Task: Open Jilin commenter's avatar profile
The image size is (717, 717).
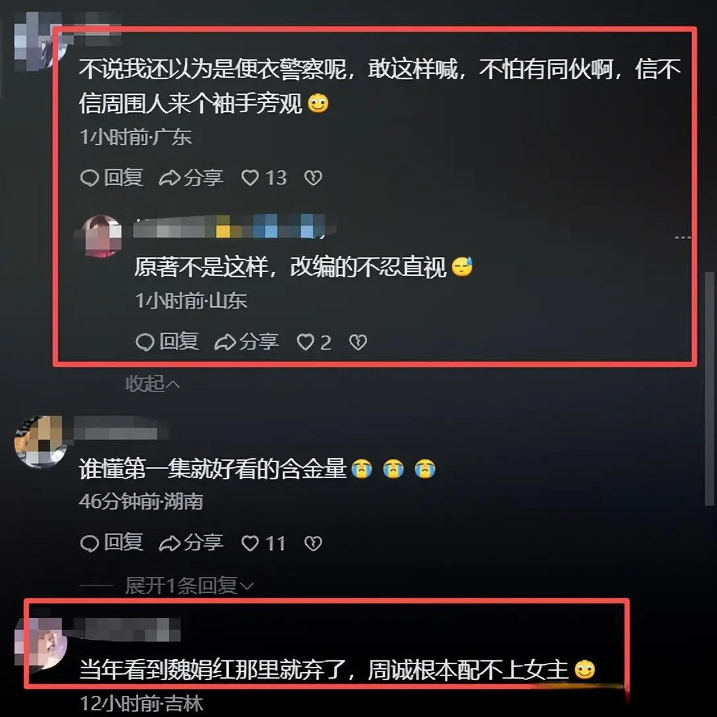Action: pos(41,644)
